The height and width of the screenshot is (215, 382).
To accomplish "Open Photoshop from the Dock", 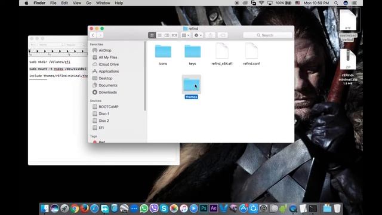I will click(204, 208).
